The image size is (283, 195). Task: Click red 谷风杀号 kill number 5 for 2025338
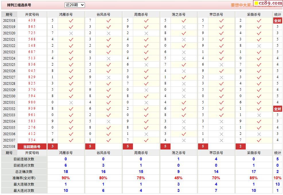[x=90, y=146]
